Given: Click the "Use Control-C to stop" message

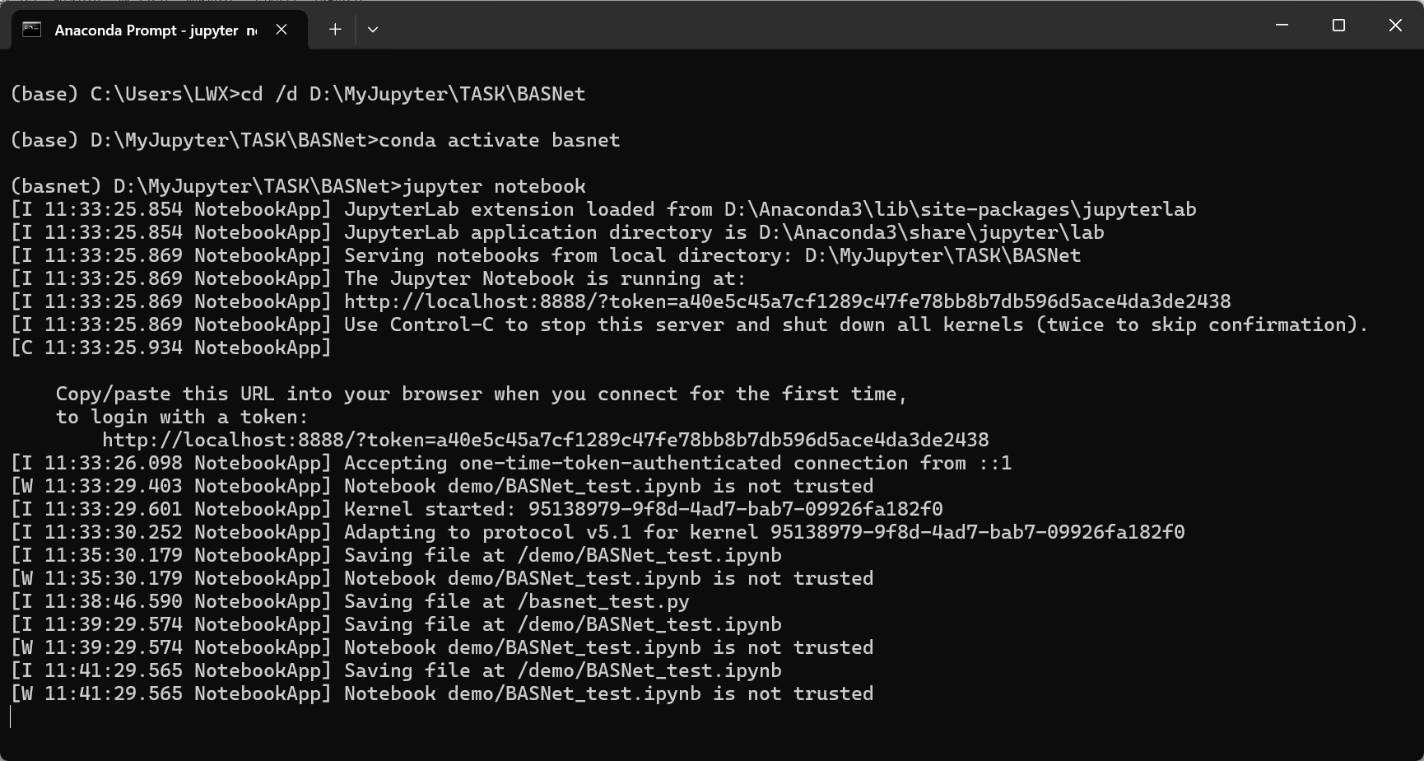Looking at the screenshot, I should tap(855, 325).
